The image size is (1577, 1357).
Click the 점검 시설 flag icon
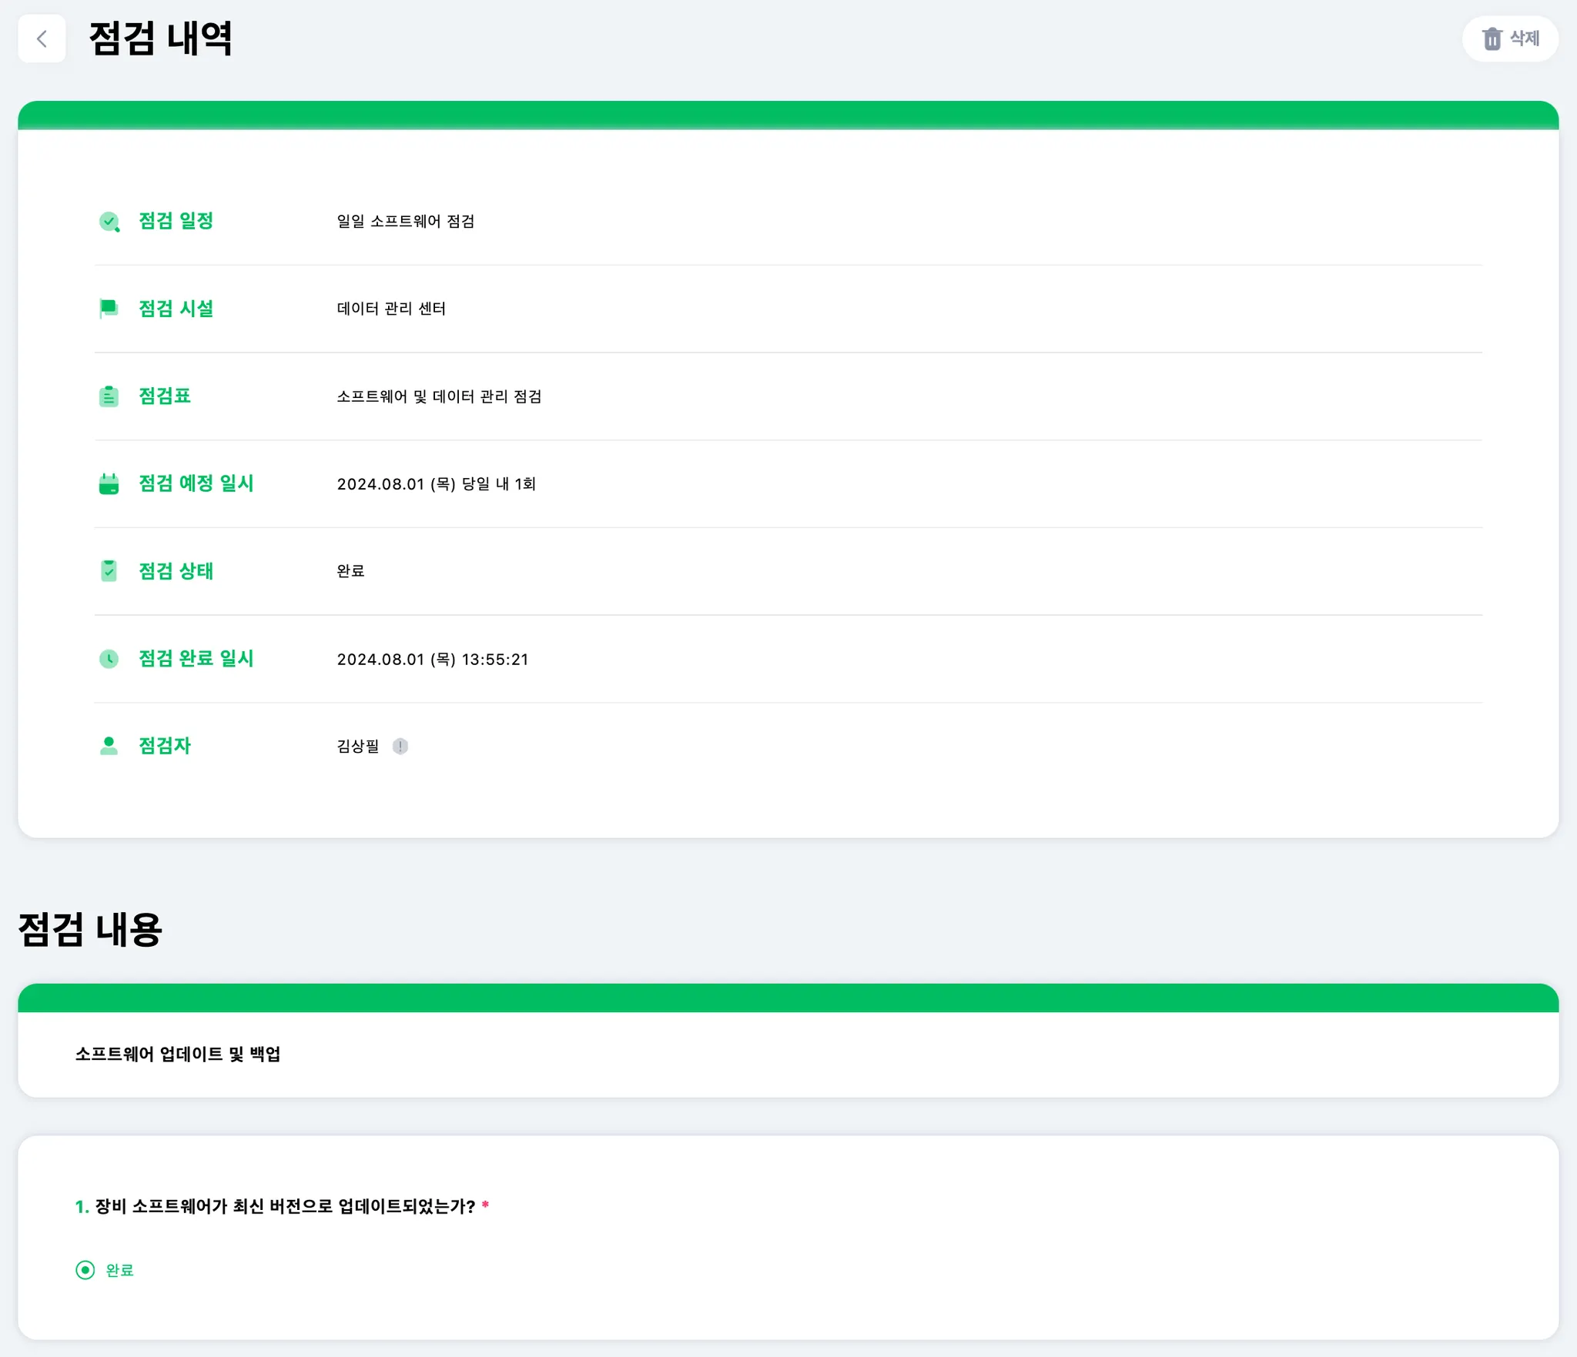(x=109, y=309)
